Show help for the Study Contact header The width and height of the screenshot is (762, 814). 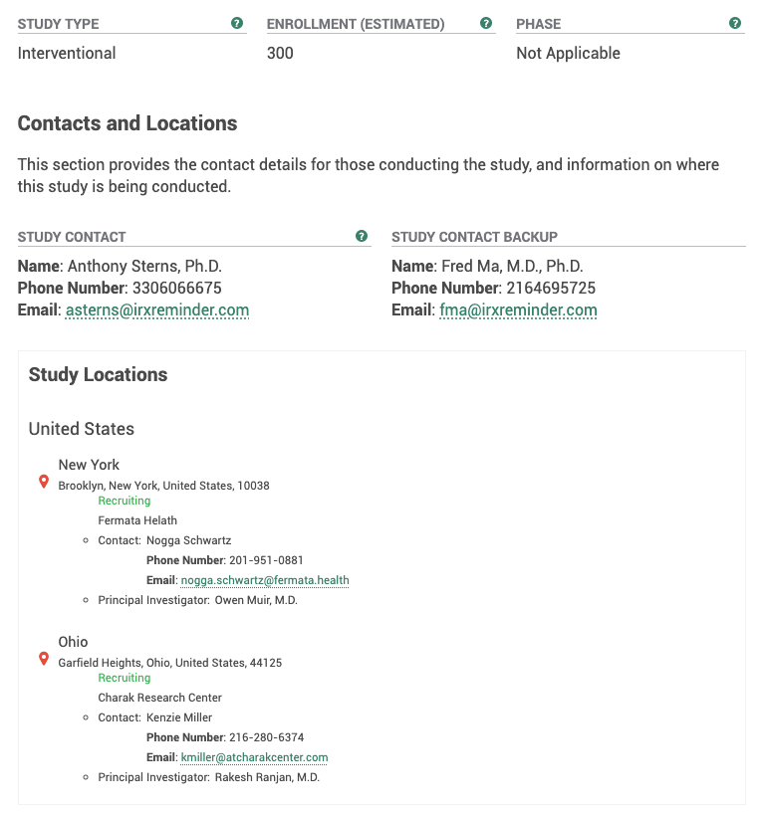tap(362, 236)
